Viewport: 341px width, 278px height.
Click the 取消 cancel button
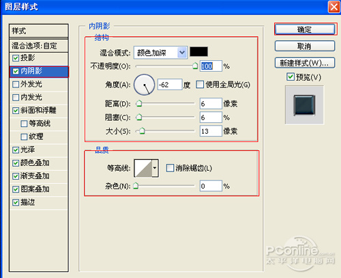305,46
